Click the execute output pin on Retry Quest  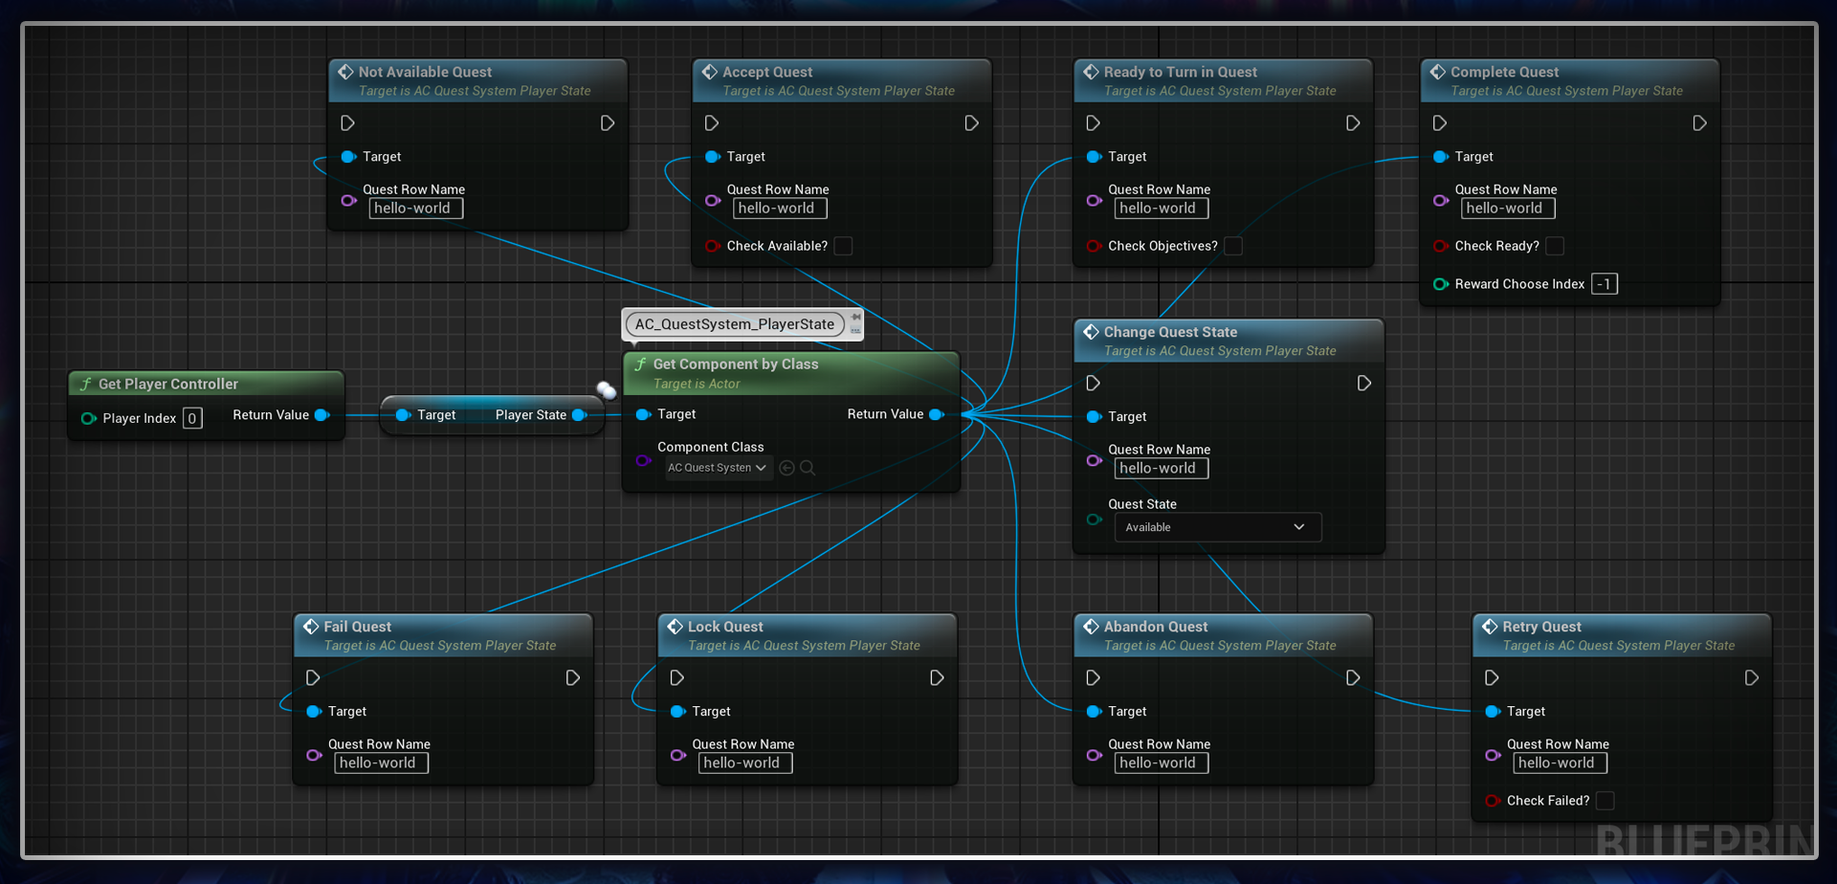click(x=1752, y=677)
